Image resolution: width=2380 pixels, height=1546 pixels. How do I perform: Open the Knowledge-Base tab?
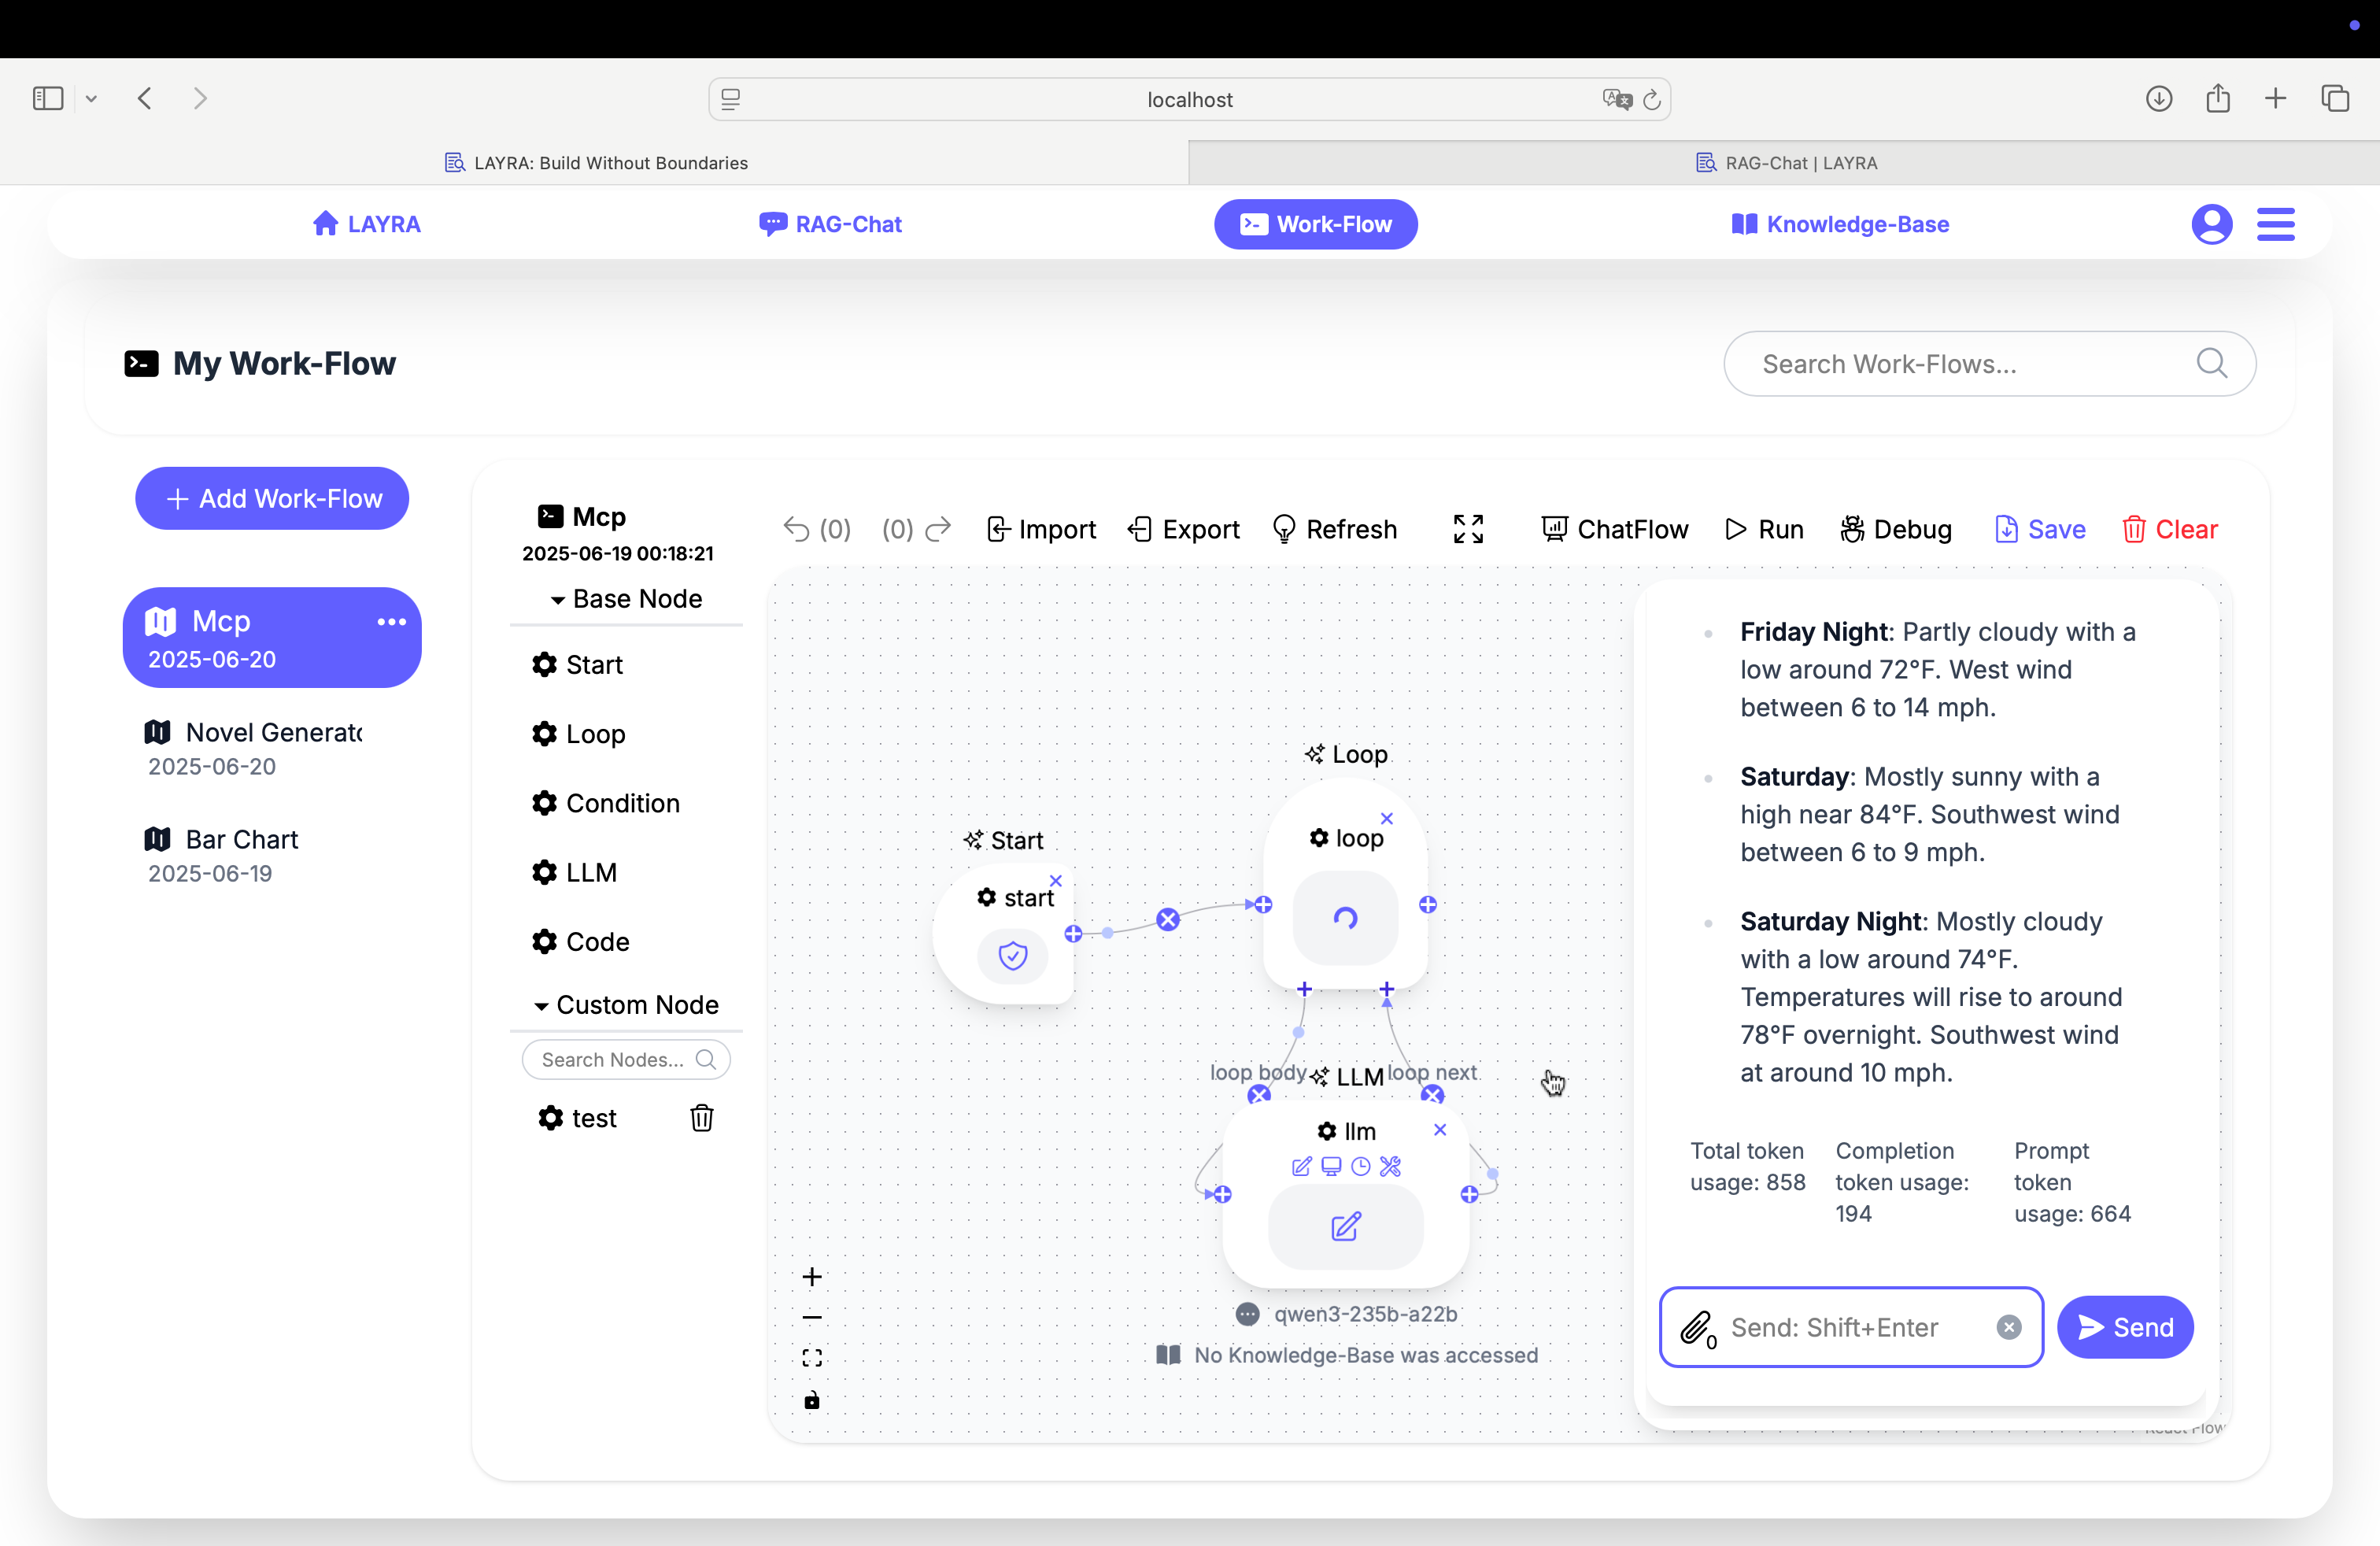pyautogui.click(x=1840, y=224)
